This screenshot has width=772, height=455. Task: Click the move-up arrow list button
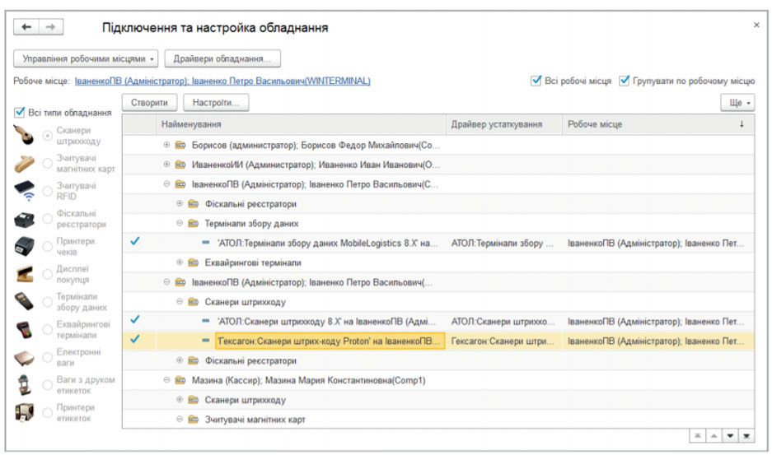tap(714, 436)
